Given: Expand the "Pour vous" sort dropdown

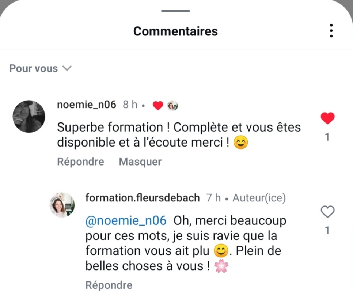Looking at the screenshot, I should tap(40, 68).
